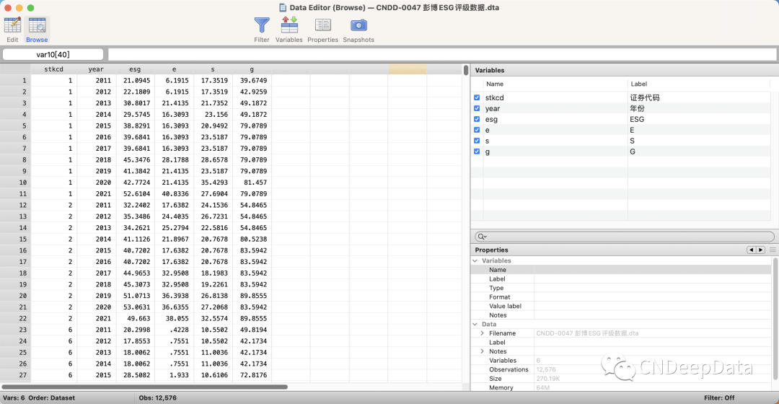Click the Obs: 12,576 status bar entry

pos(157,398)
